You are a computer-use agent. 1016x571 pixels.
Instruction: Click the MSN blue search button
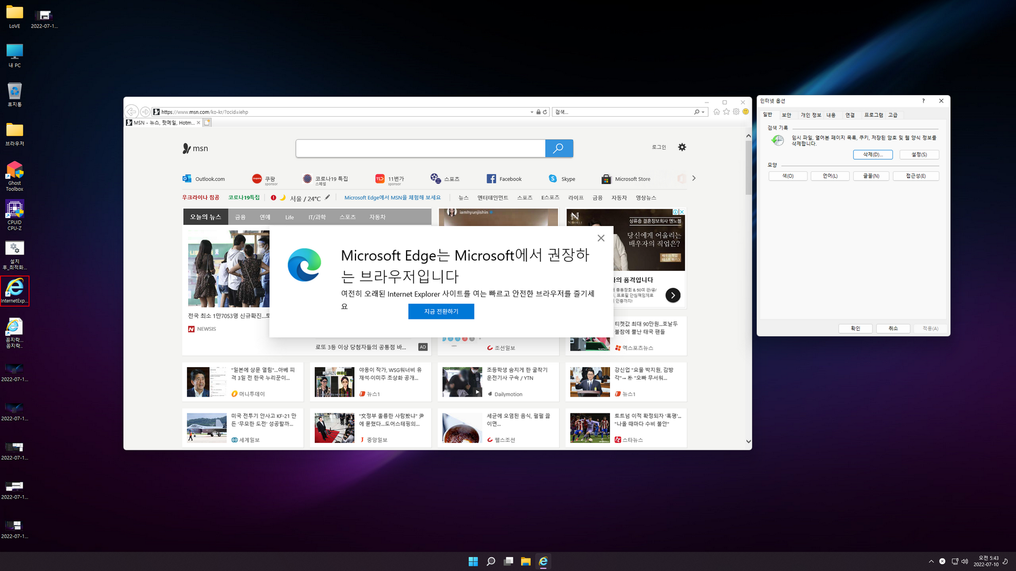[559, 148]
